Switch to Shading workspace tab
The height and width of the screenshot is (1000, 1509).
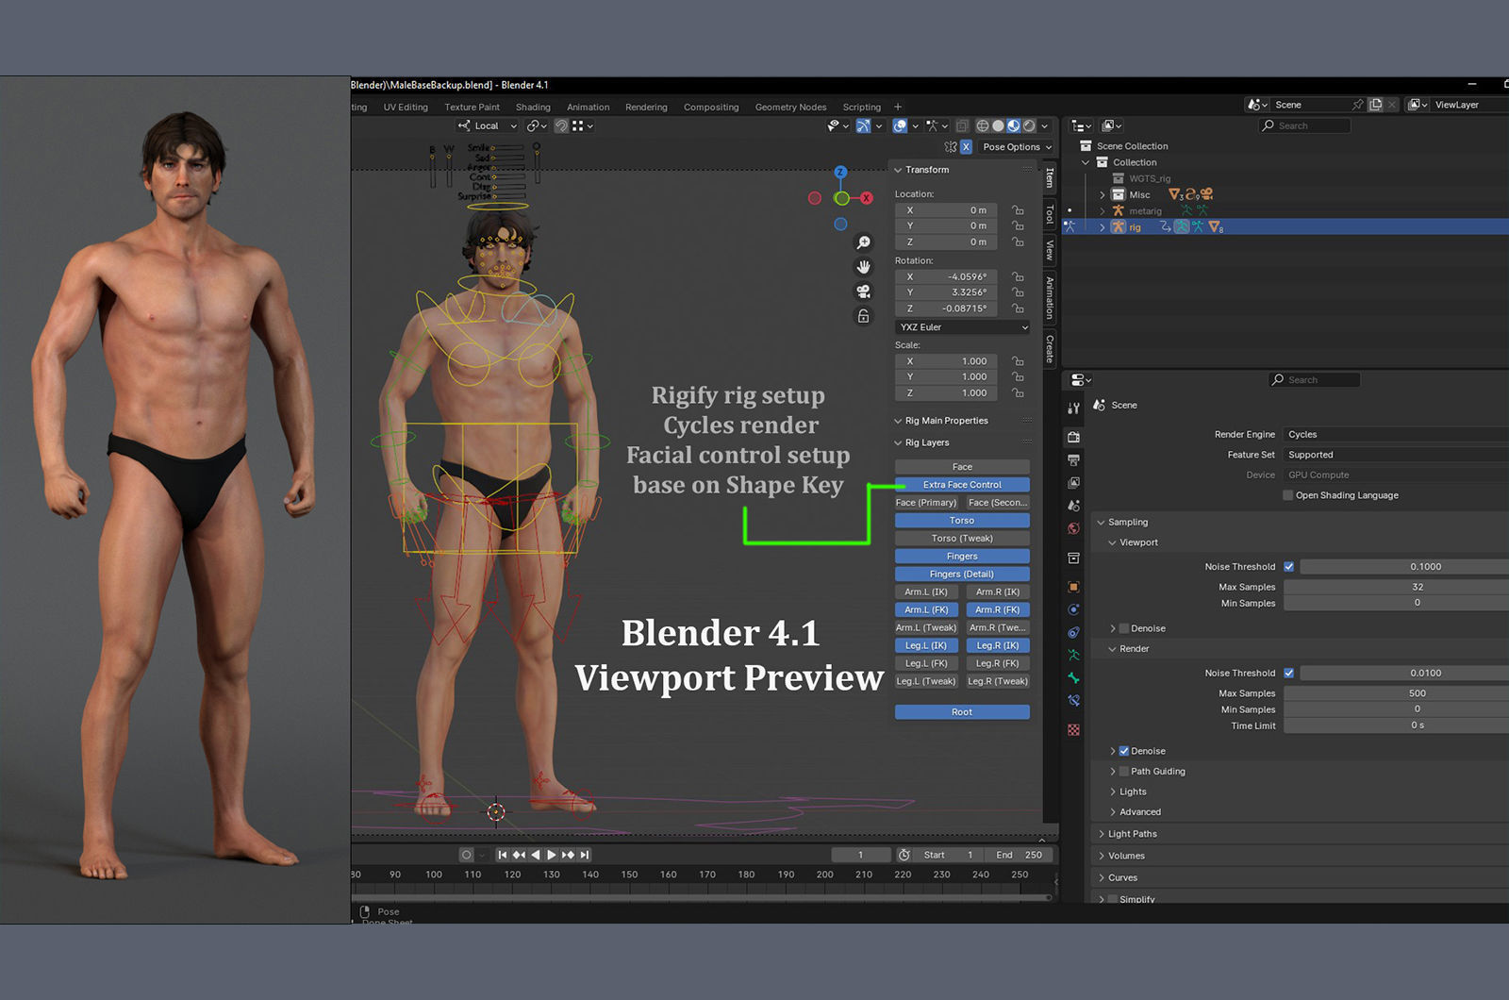point(533,107)
